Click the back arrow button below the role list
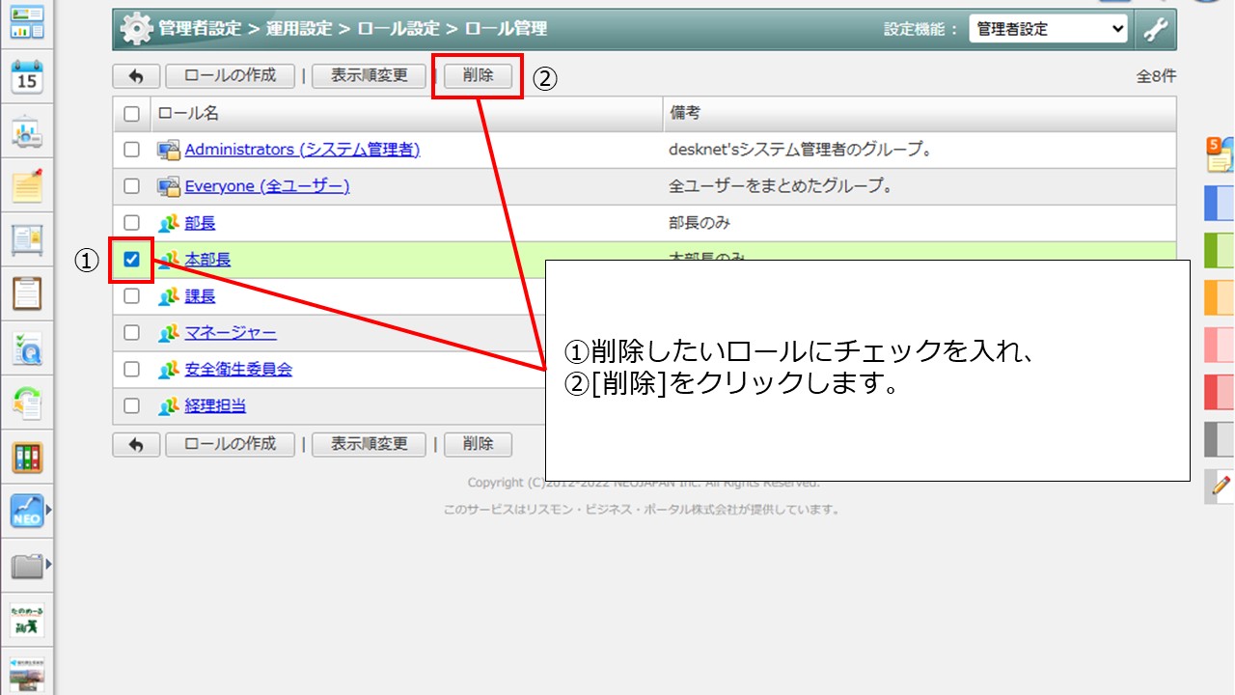Screen dimensions: 1235x695 click(137, 444)
